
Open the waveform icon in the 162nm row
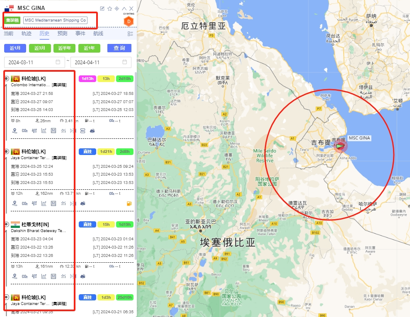pos(34,203)
